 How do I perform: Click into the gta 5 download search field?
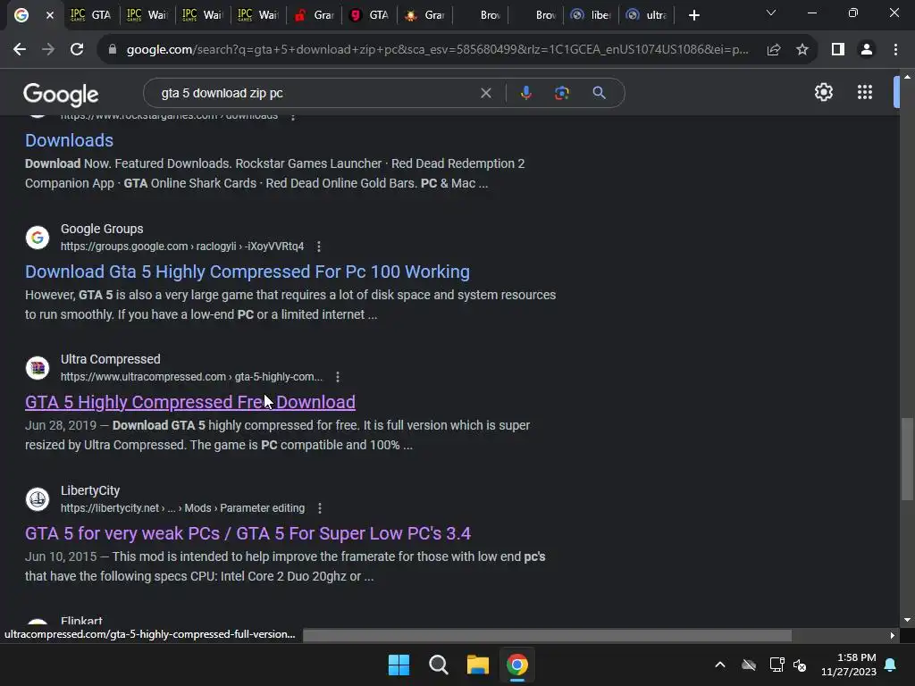coord(315,93)
